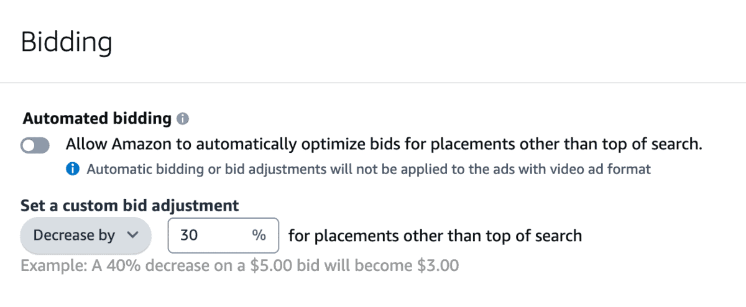
Task: Toggle the Automated bidding switch on
Action: tap(35, 145)
